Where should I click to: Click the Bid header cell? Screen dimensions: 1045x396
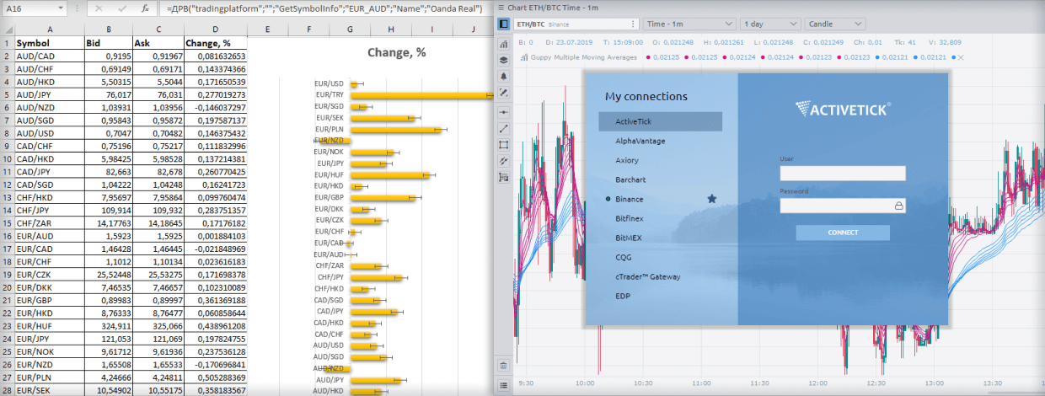tap(109, 42)
